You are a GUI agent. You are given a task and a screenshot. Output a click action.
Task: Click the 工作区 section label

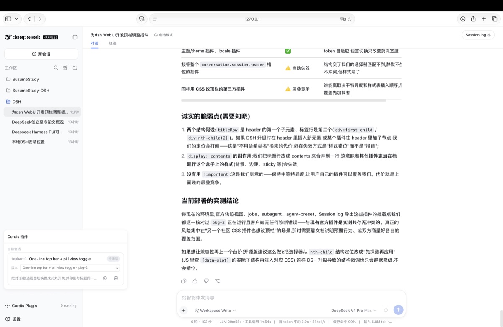pyautogui.click(x=11, y=67)
